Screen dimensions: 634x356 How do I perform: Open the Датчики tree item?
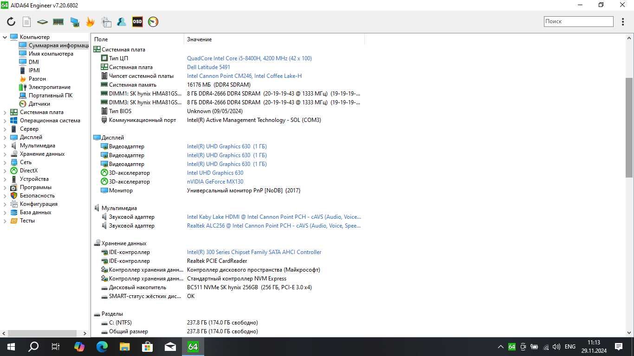point(34,104)
